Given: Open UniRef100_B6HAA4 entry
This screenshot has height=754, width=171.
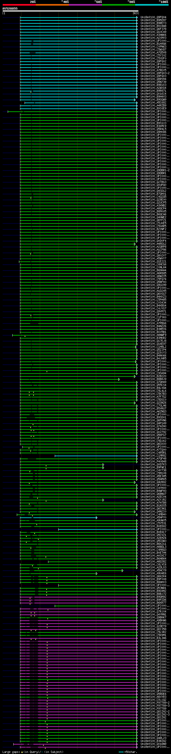Looking at the screenshot, I should click(x=153, y=270).
